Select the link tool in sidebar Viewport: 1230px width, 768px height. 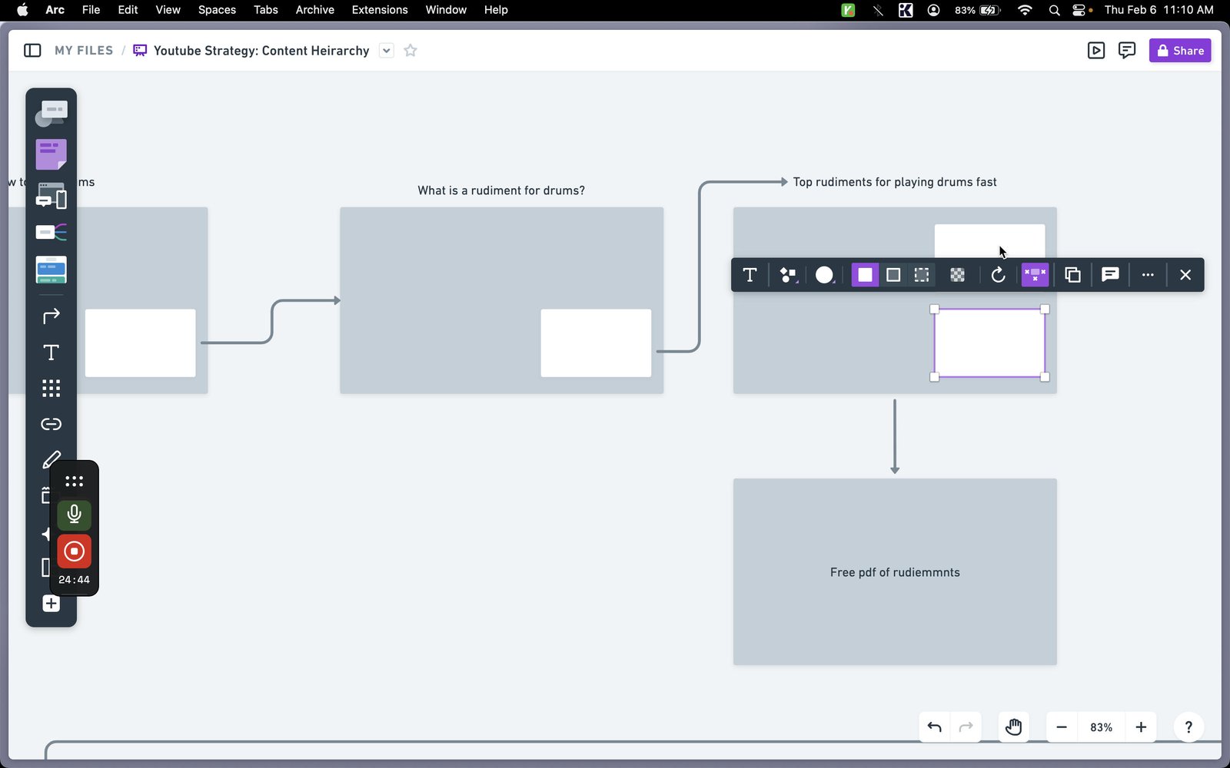(x=51, y=424)
